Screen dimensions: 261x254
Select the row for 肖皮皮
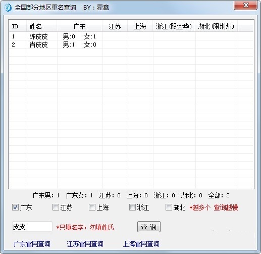(x=131, y=45)
